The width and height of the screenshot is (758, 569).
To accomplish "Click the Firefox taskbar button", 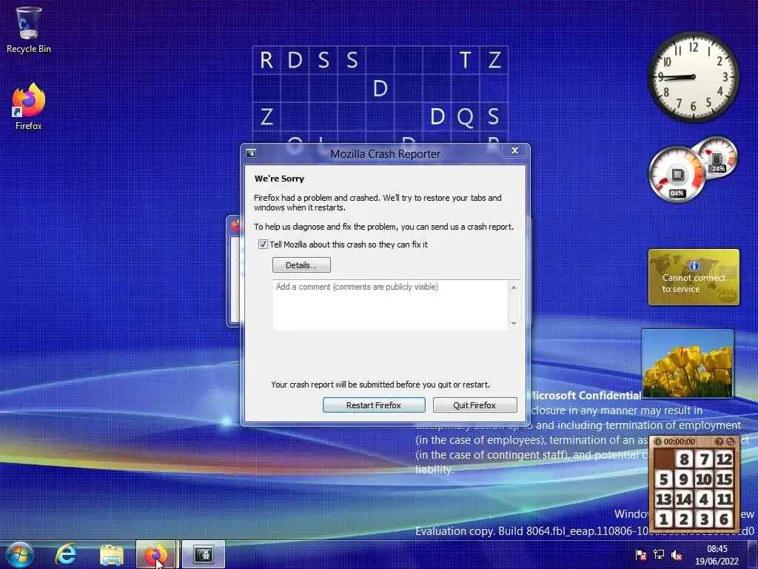I will [156, 554].
